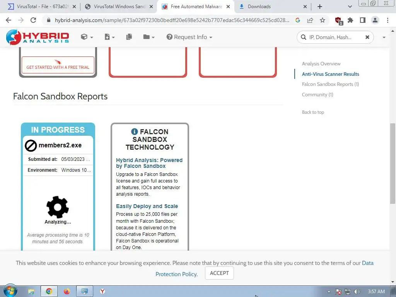Click the Environment Windows 10 value
The width and height of the screenshot is (396, 297).
[76, 170]
